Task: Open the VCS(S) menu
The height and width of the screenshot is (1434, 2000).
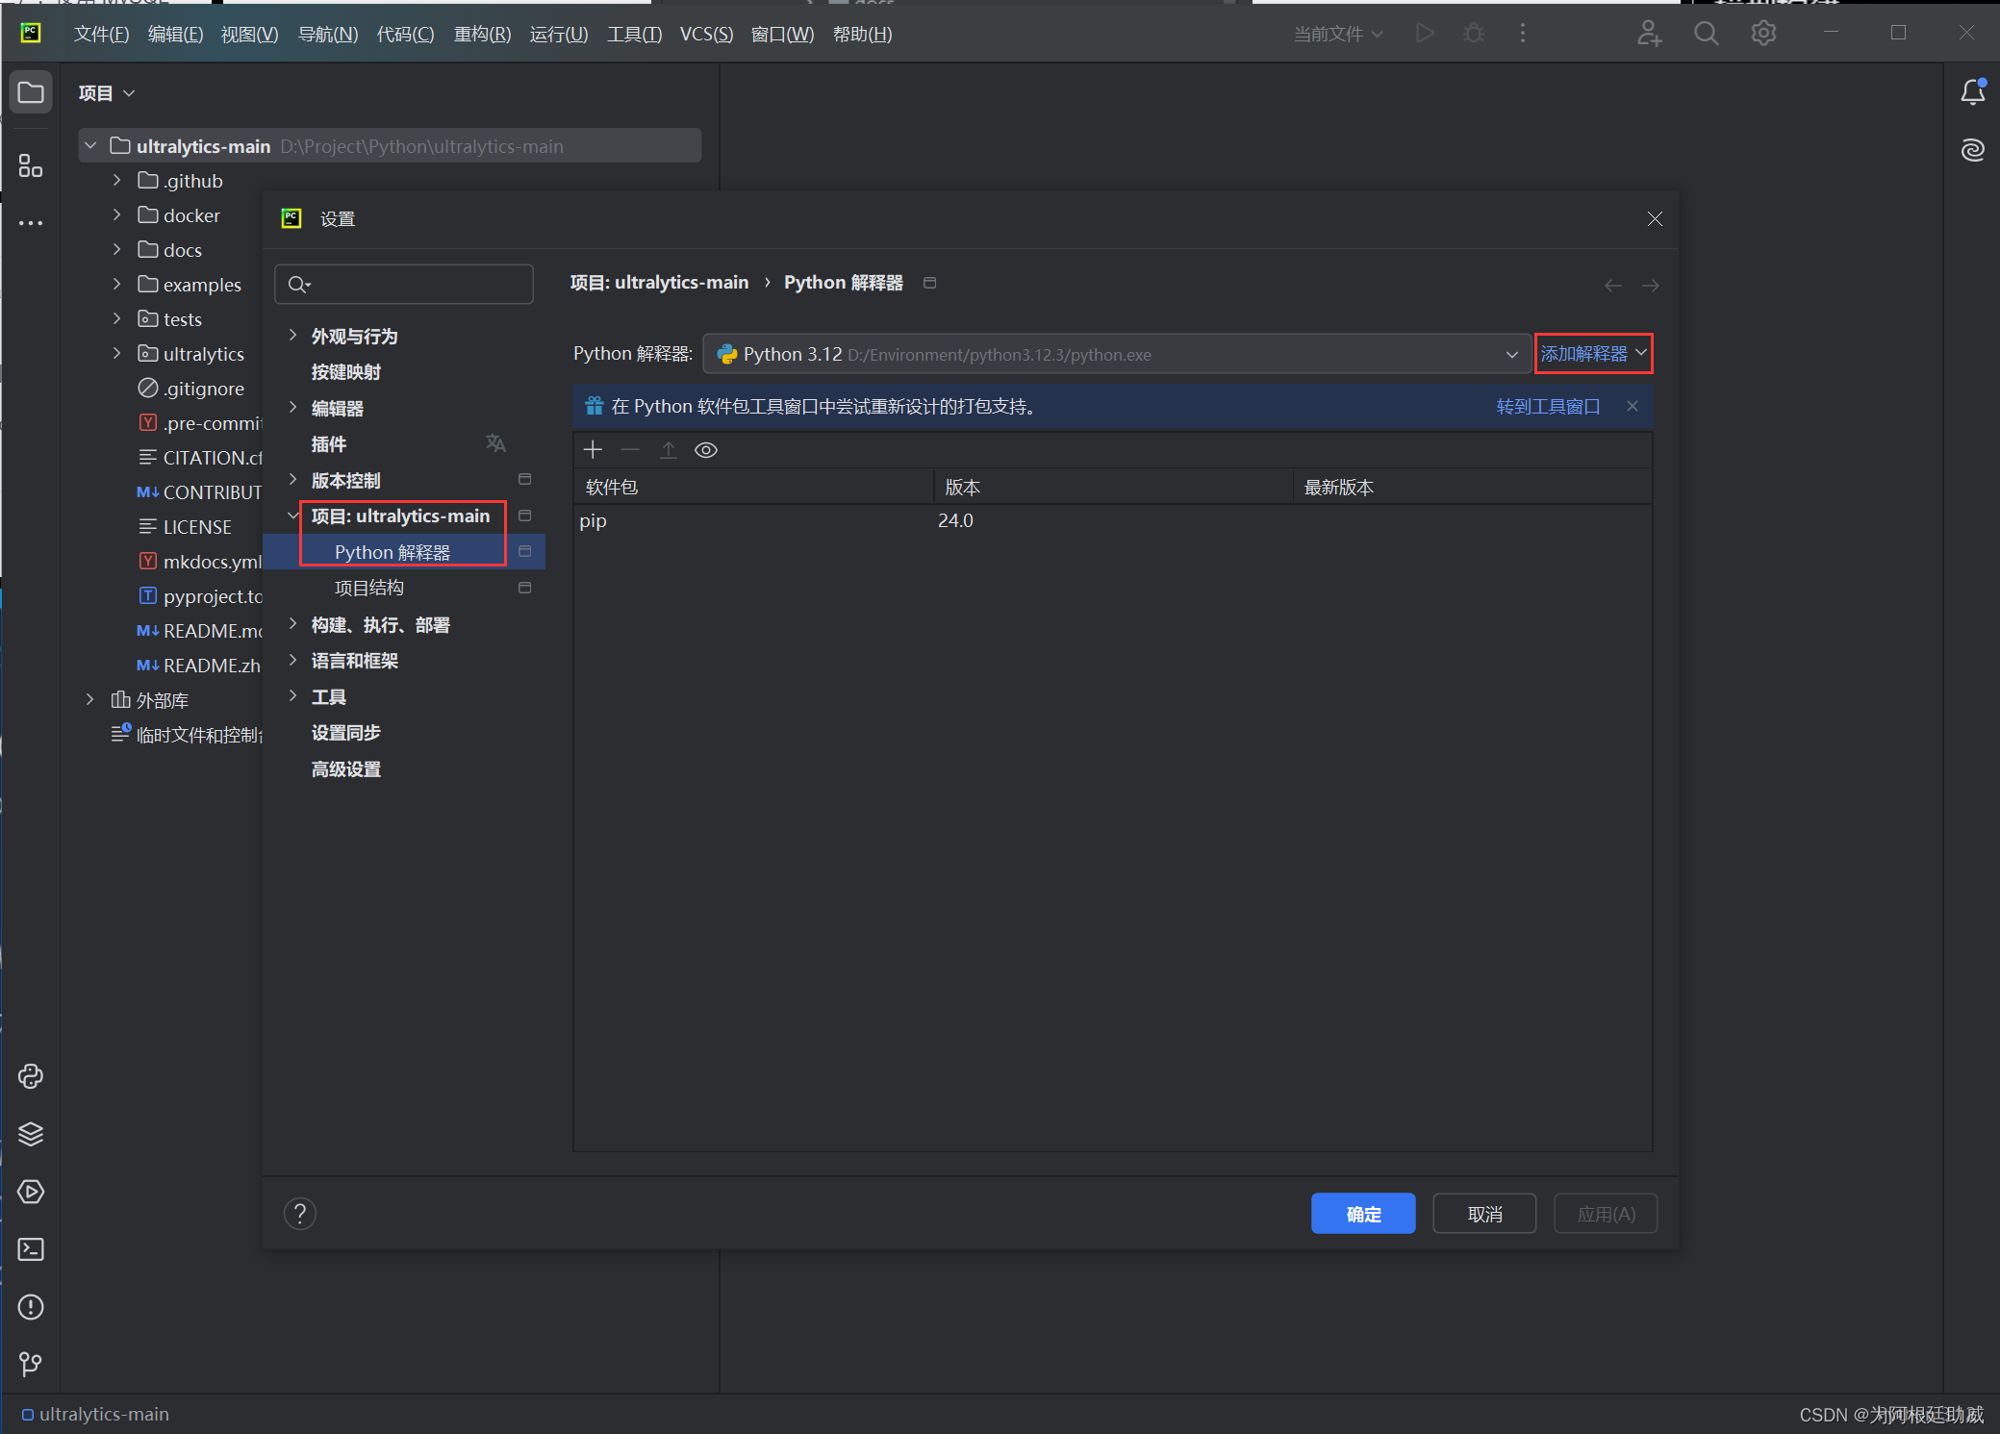Action: (706, 34)
